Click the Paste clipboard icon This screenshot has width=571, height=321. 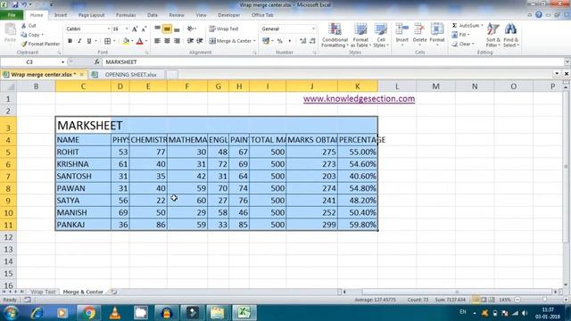click(10, 29)
